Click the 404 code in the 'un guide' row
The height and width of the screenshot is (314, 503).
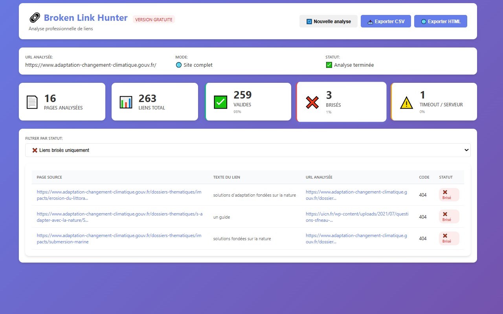click(423, 217)
